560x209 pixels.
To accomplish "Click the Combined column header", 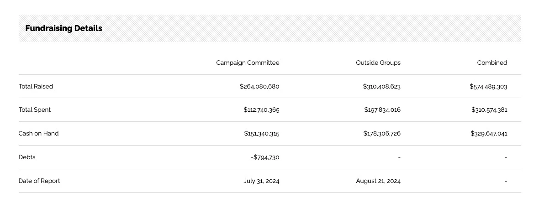I will click(492, 63).
